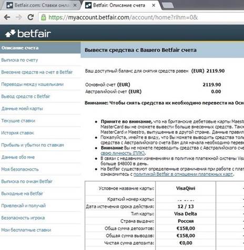This screenshot has width=244, height=250.
Task: Click the favicon of the Описание счета tab
Action: click(88, 5)
